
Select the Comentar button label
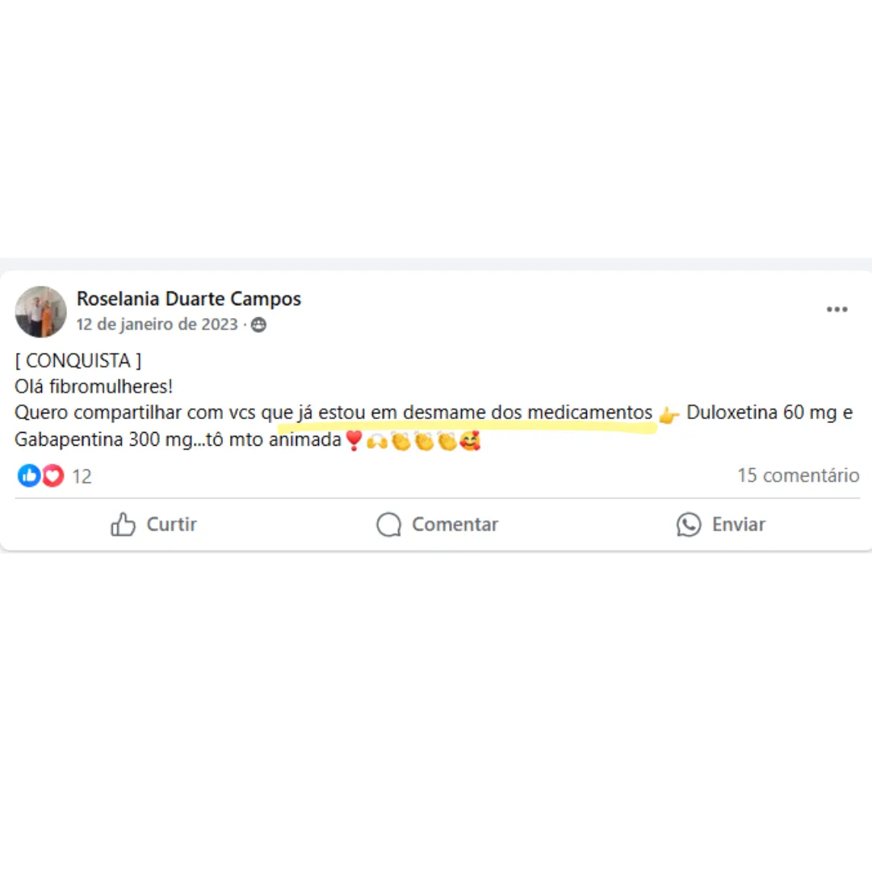click(x=455, y=525)
